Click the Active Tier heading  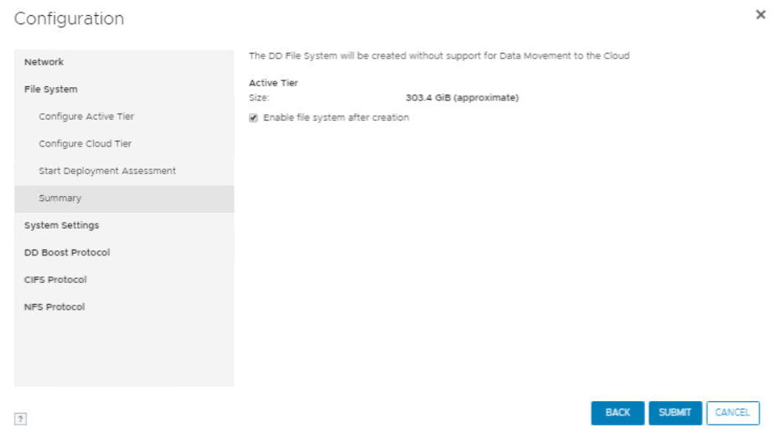click(273, 83)
